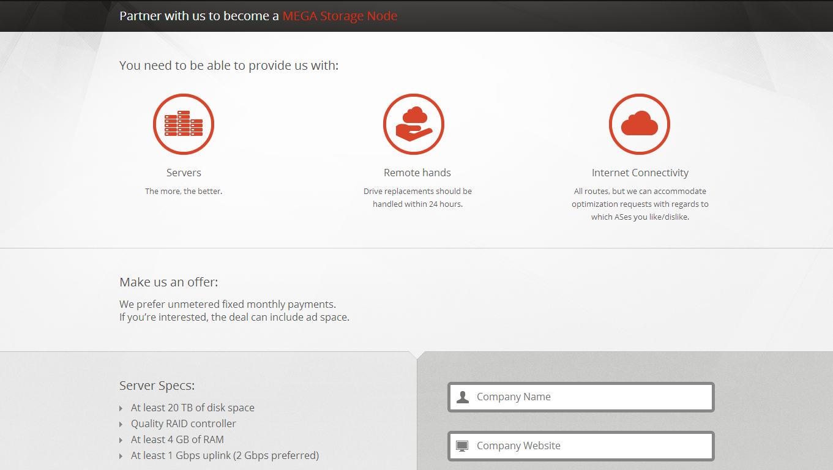The image size is (833, 470).
Task: Click the red MEGA Storage Node title text
Action: (x=340, y=16)
